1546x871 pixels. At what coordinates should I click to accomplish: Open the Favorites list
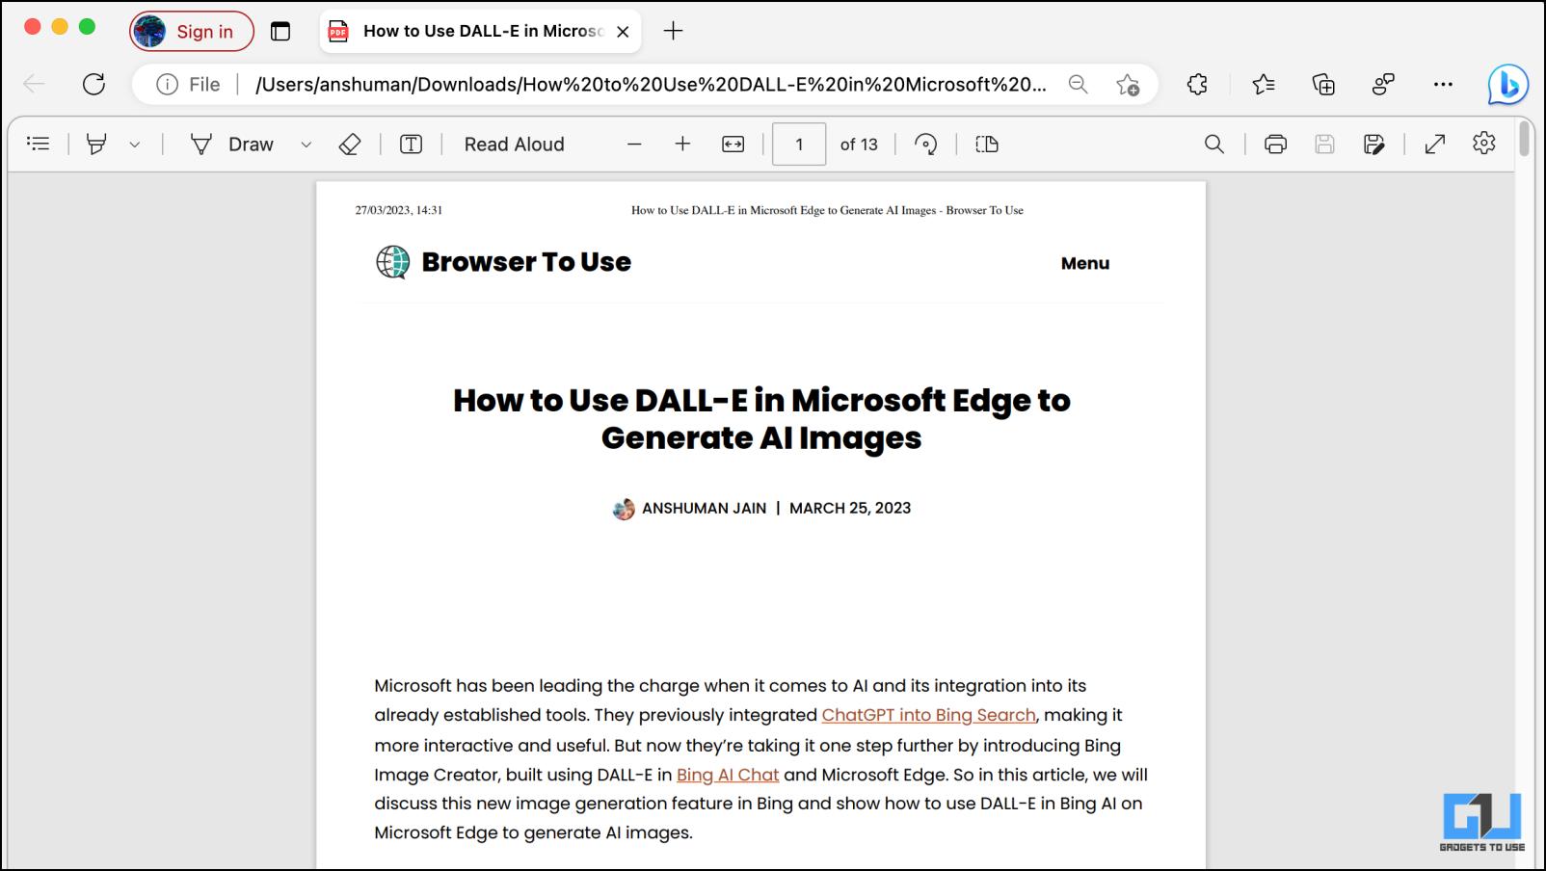pyautogui.click(x=1264, y=85)
